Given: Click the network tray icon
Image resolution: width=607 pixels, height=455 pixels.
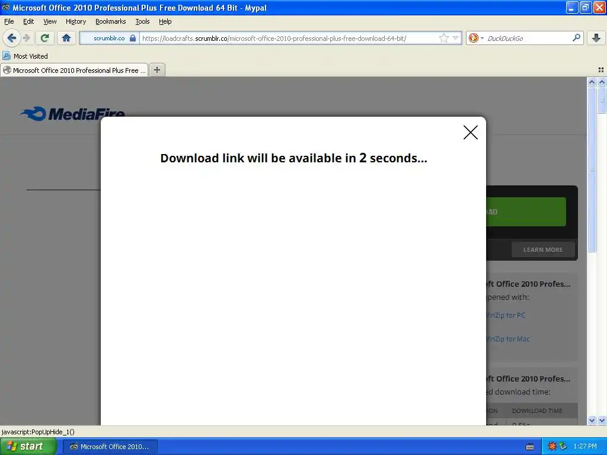Looking at the screenshot, I should click(x=563, y=447).
